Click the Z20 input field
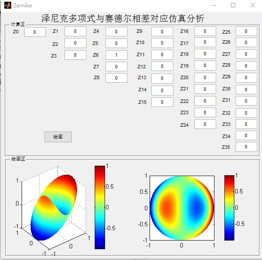The image size is (262, 260). (205, 77)
